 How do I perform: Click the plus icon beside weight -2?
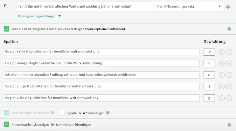[222, 52]
